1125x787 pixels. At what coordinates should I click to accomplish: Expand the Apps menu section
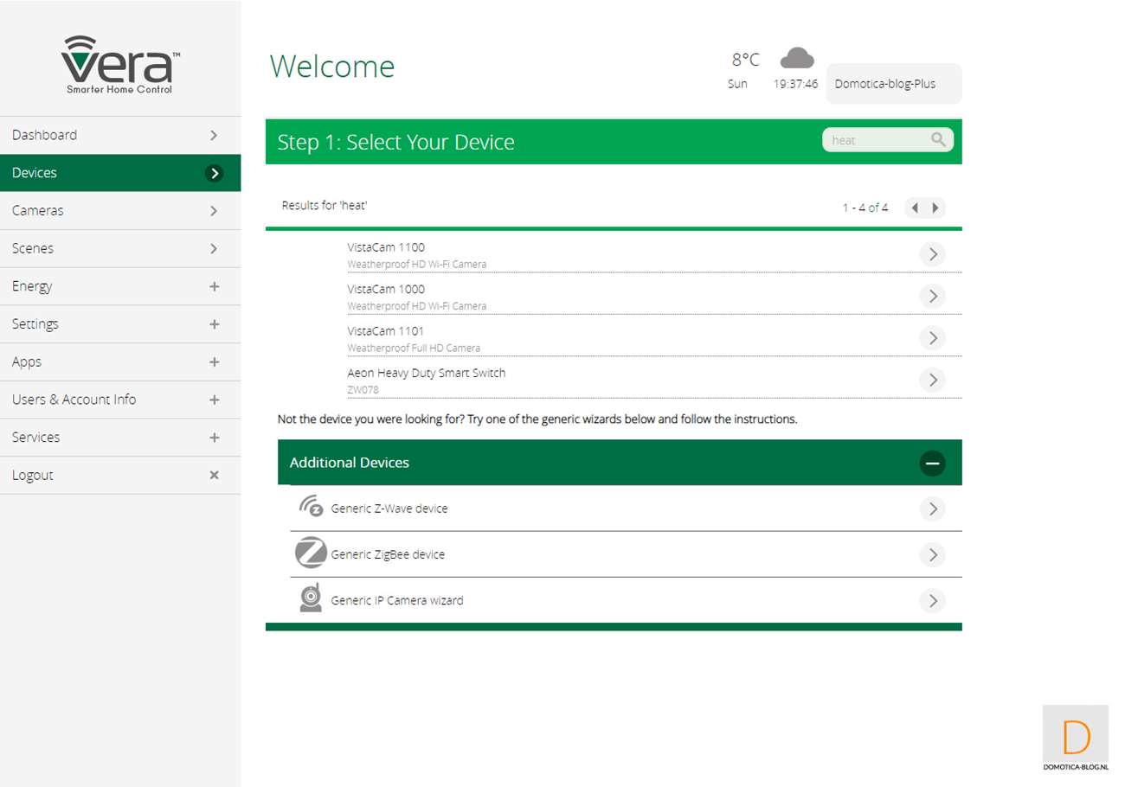click(214, 362)
